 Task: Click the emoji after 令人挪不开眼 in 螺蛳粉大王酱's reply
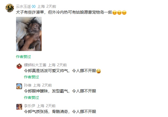(x=99, y=71)
